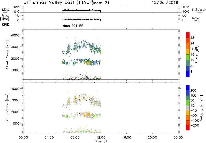Select the "08:00" time axis label
The height and width of the screenshot is (143, 206).
[75, 138]
